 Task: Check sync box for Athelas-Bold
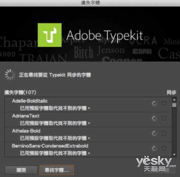coord(164,133)
